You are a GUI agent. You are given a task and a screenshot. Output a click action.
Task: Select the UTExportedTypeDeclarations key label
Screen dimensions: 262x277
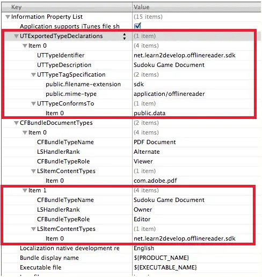tap(61, 36)
